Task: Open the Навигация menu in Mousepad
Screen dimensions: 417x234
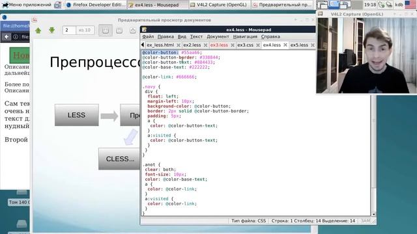Action: 245,36
